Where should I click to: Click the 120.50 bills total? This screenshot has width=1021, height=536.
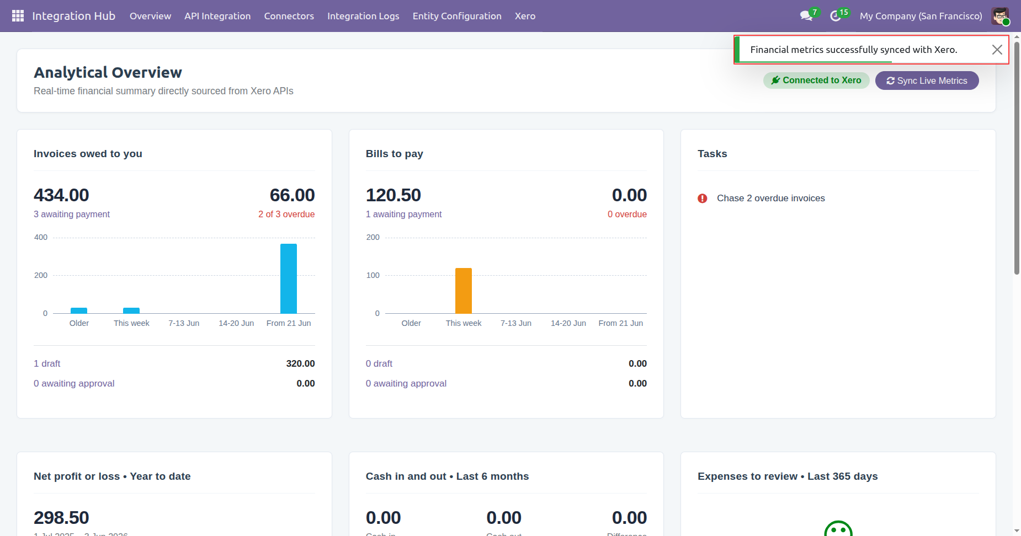(393, 195)
